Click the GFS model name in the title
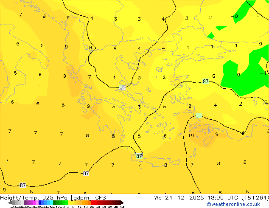The width and height of the screenshot is (269, 208). (101, 198)
